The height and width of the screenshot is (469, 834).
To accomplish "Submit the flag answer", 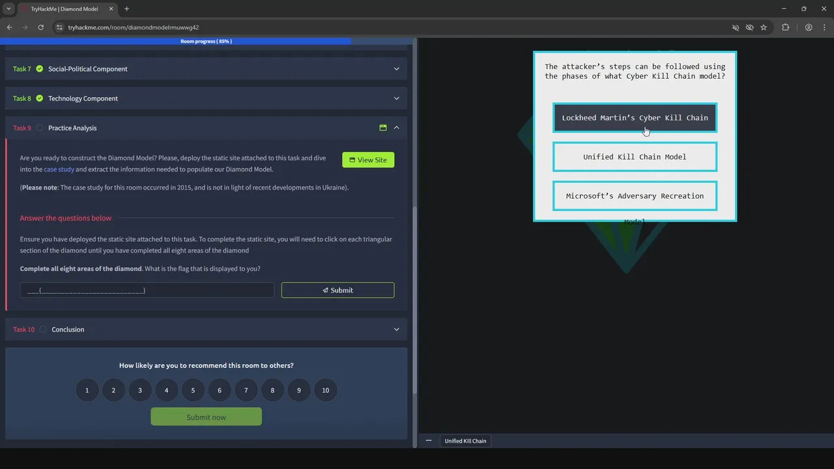I will point(338,290).
